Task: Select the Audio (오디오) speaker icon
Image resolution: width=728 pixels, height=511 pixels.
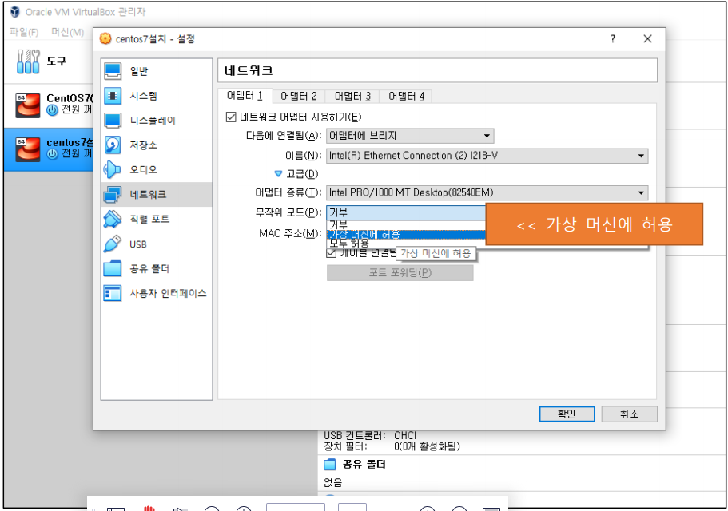Action: tap(113, 169)
